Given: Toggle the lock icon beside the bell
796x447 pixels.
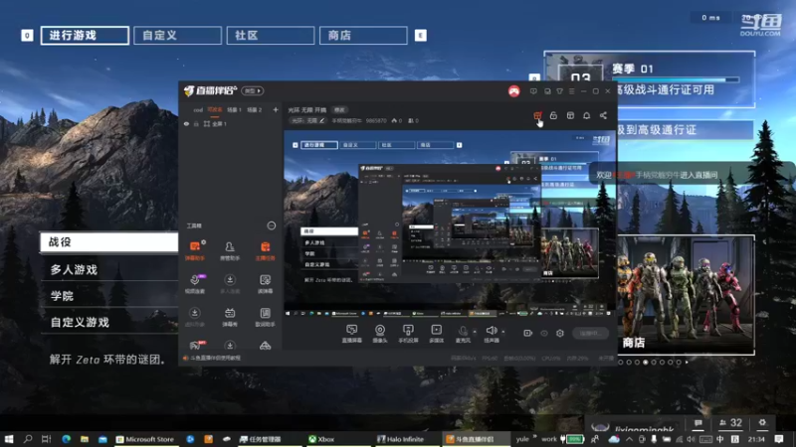Looking at the screenshot, I should tap(553, 115).
